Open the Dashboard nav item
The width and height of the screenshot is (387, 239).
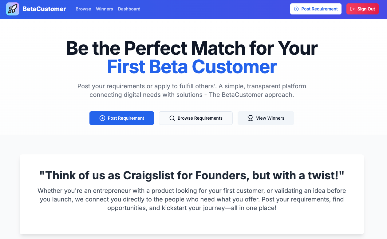129,9
